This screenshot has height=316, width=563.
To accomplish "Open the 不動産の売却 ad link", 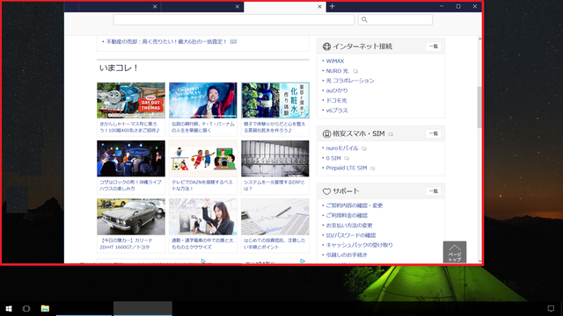I will (166, 41).
